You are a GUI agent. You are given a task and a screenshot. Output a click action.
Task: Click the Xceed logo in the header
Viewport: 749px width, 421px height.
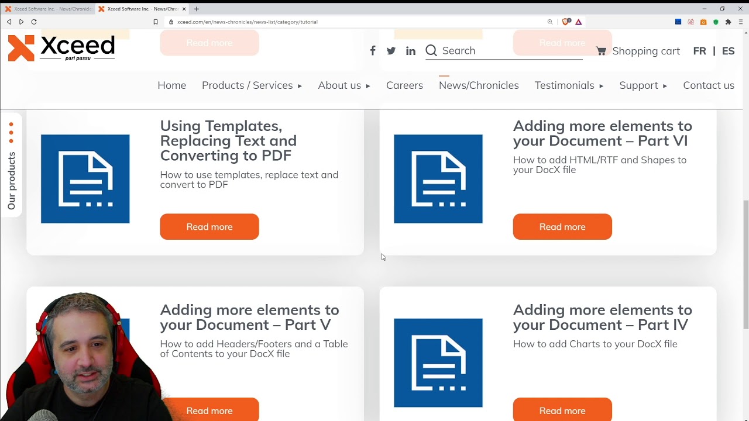point(61,48)
